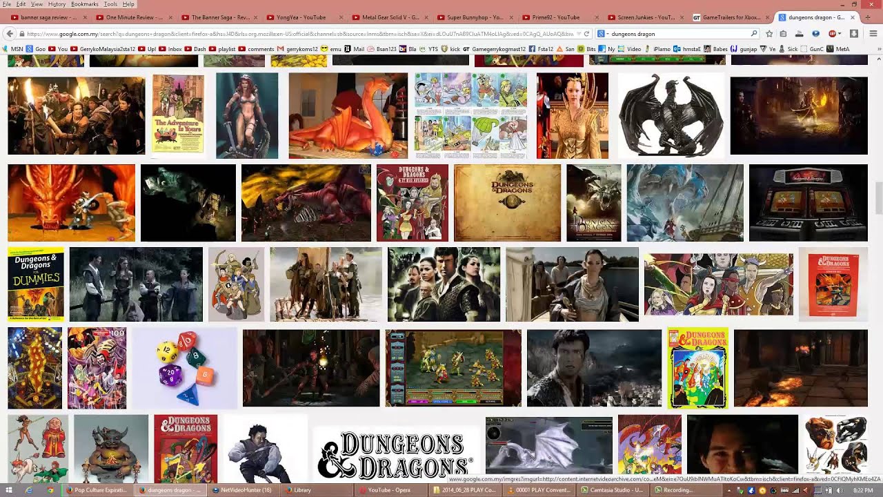Open the Dungeons & Dragons for Dummies book image
Screen dimensions: 883x497
[36, 284]
